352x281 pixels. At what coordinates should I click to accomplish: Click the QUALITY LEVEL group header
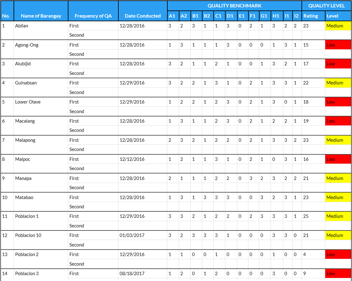point(326,6)
